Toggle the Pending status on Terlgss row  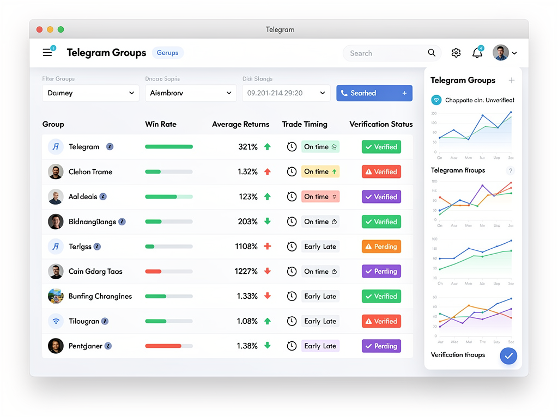click(x=381, y=247)
